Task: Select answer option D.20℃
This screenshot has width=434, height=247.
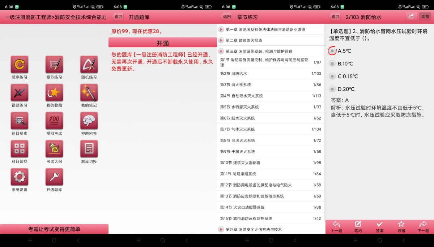Action: pos(342,89)
